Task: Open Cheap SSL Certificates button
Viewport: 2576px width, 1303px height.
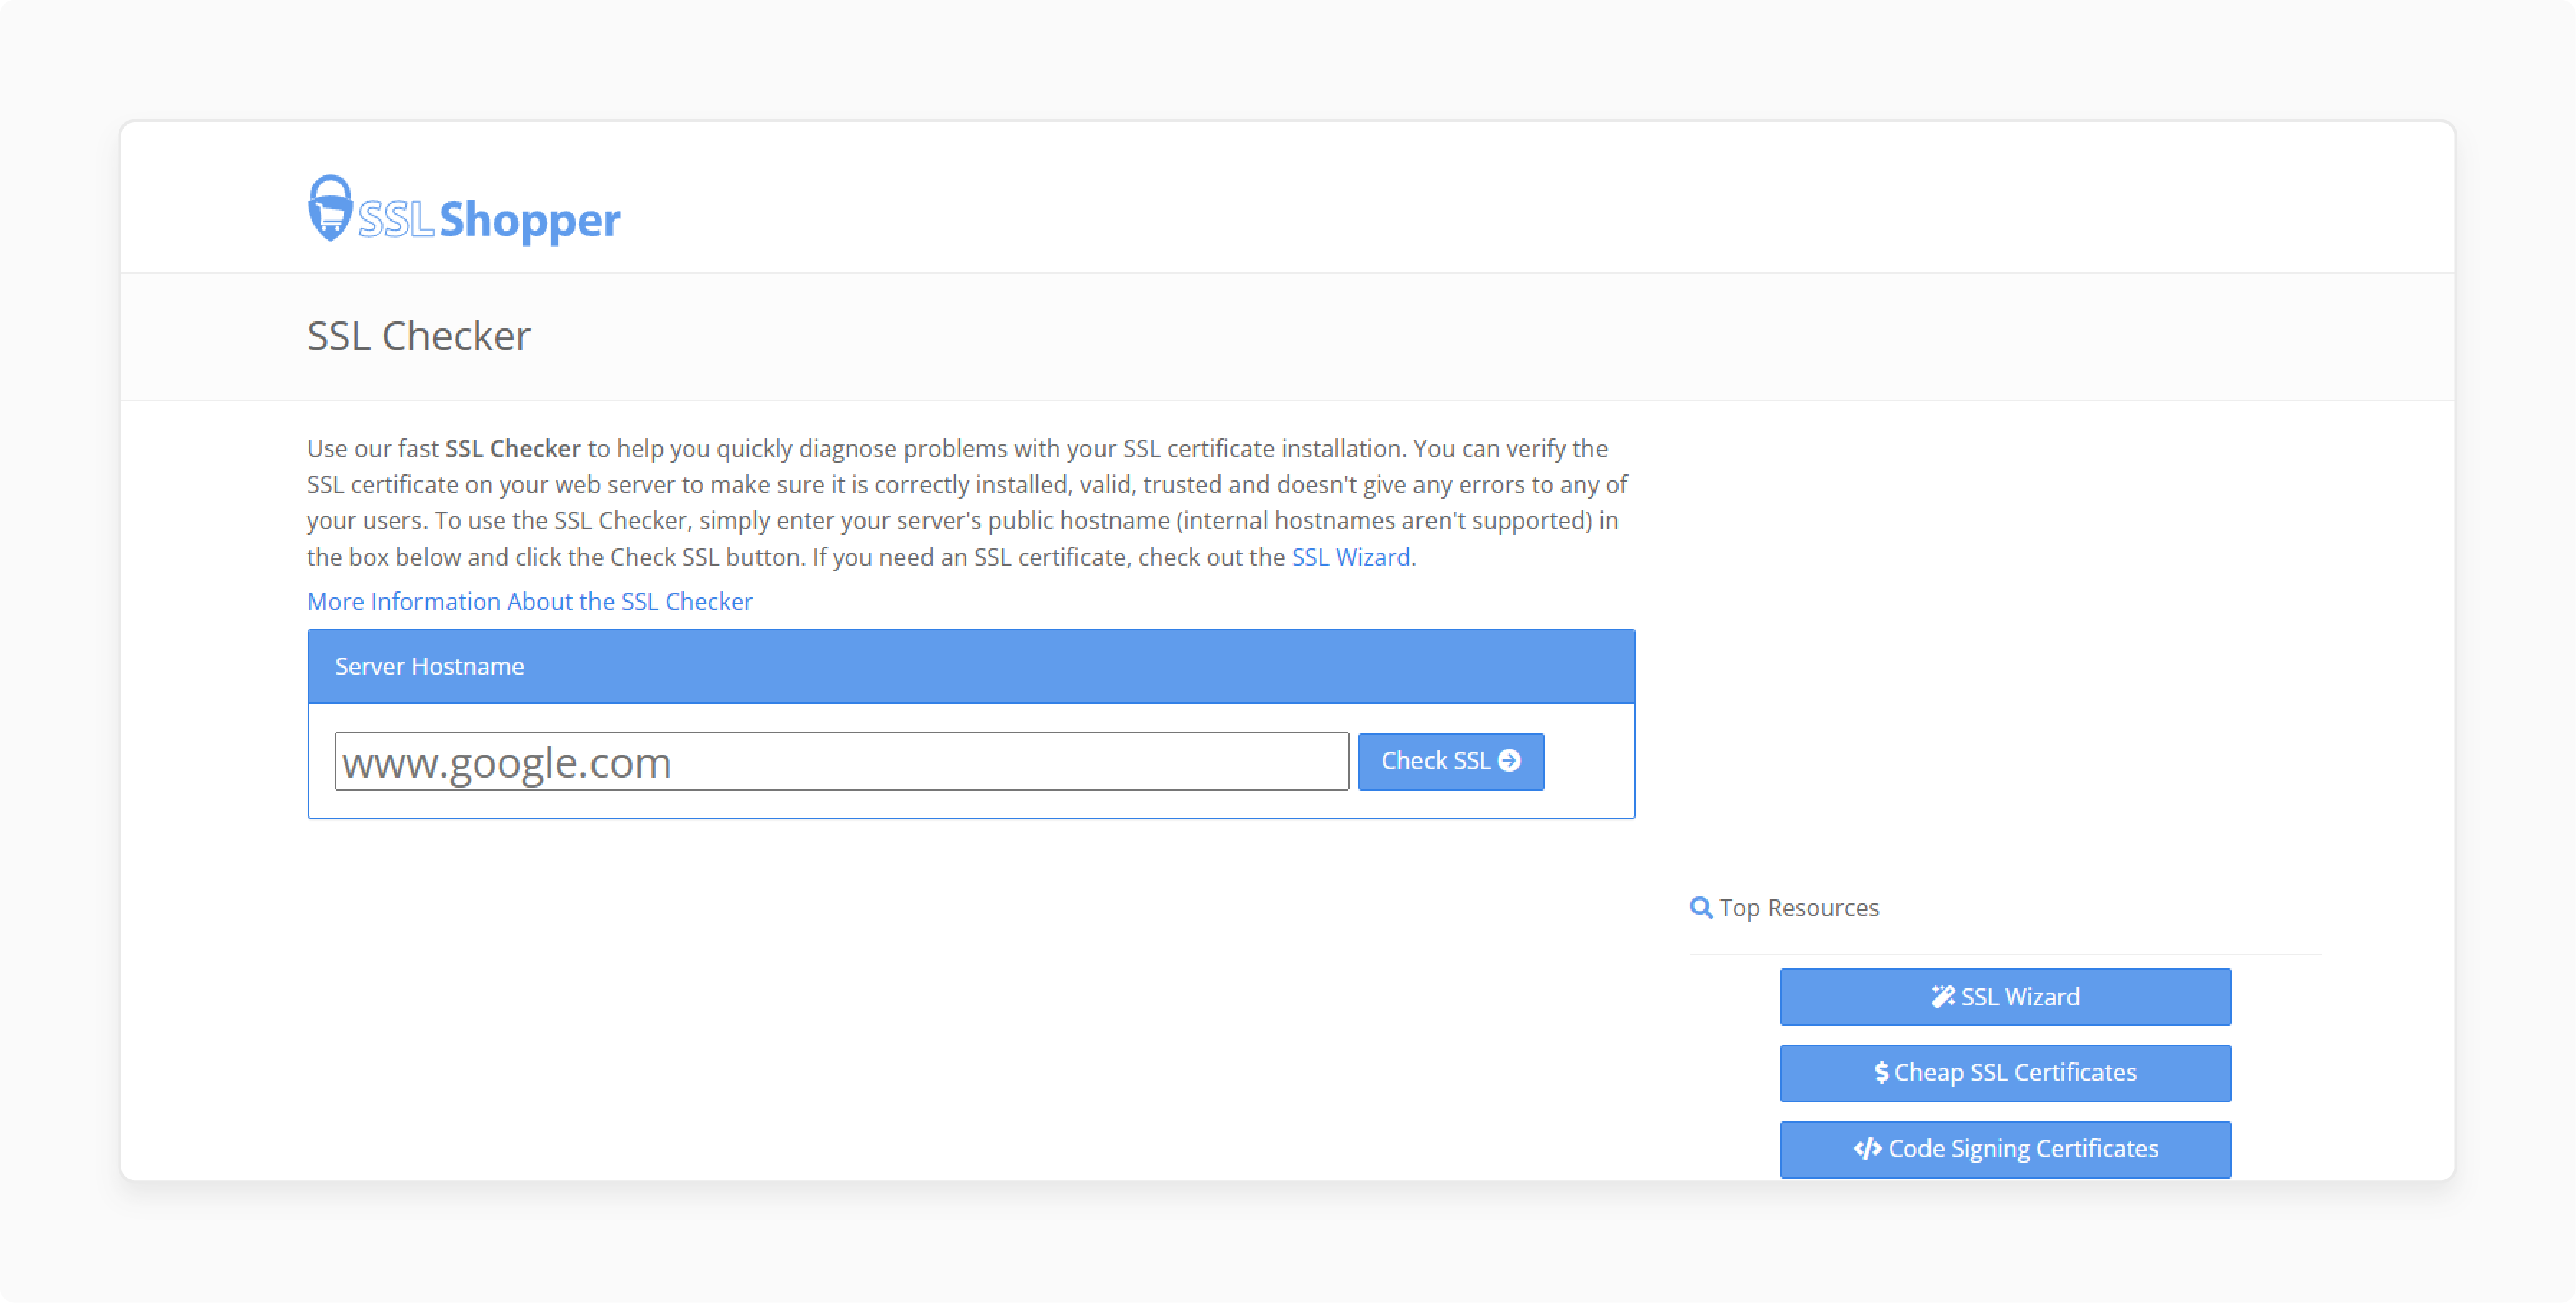Action: [x=2005, y=1073]
